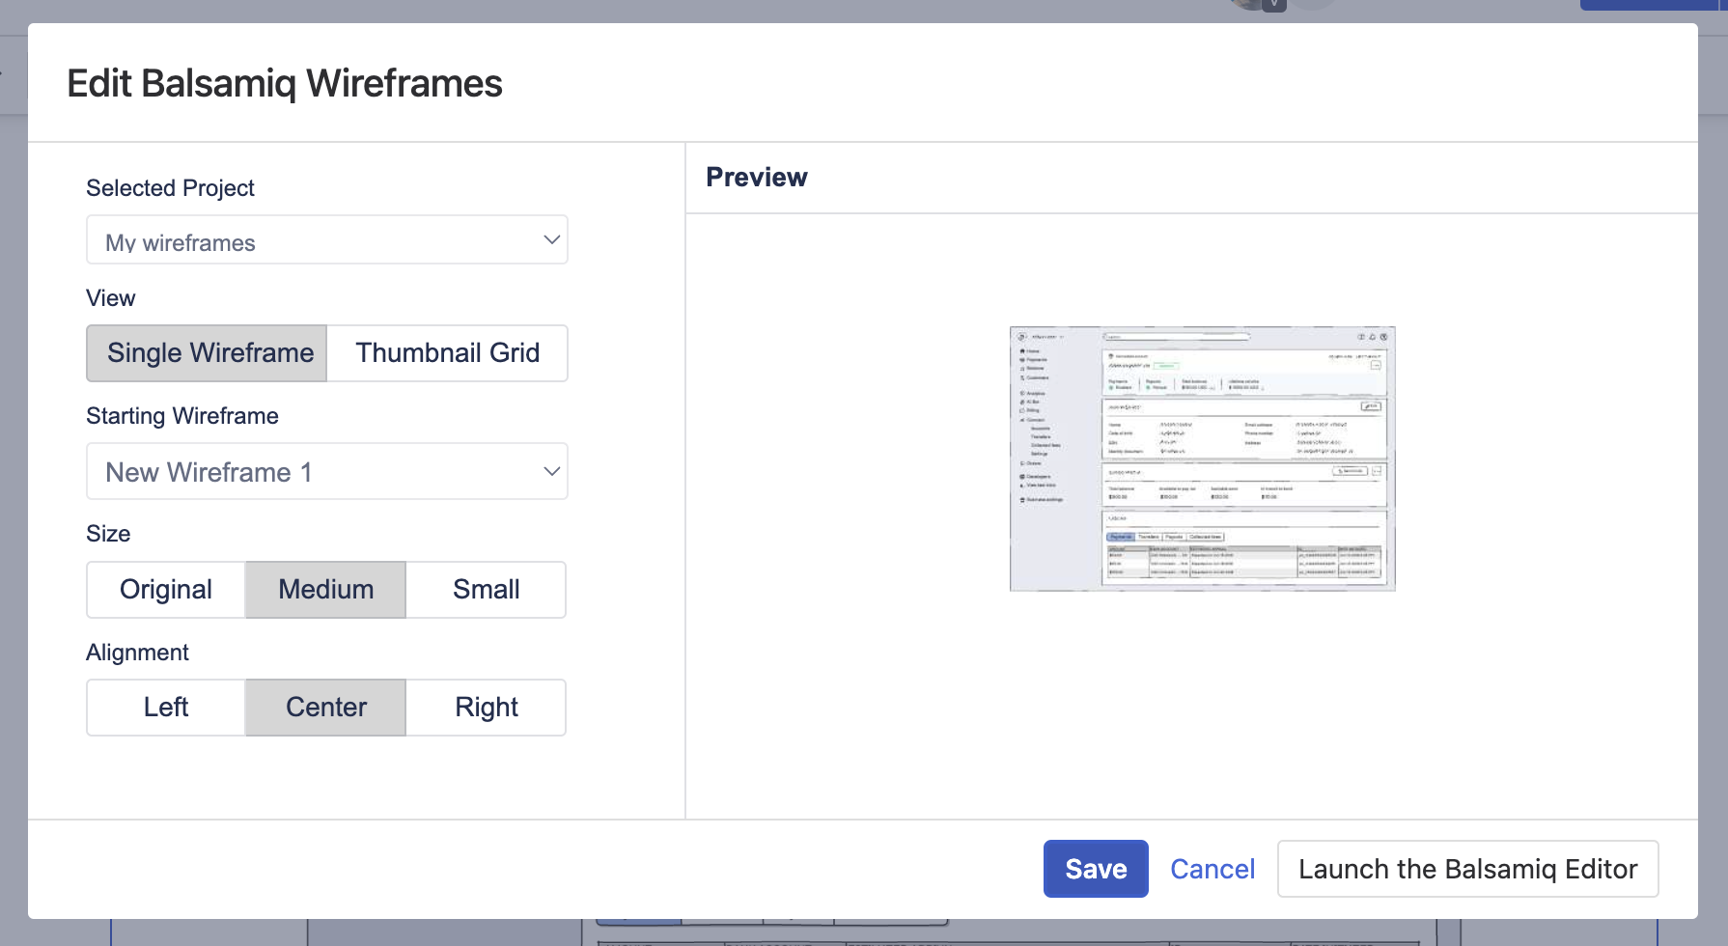This screenshot has width=1728, height=946.
Task: Save the wireframe settings
Action: click(x=1096, y=869)
